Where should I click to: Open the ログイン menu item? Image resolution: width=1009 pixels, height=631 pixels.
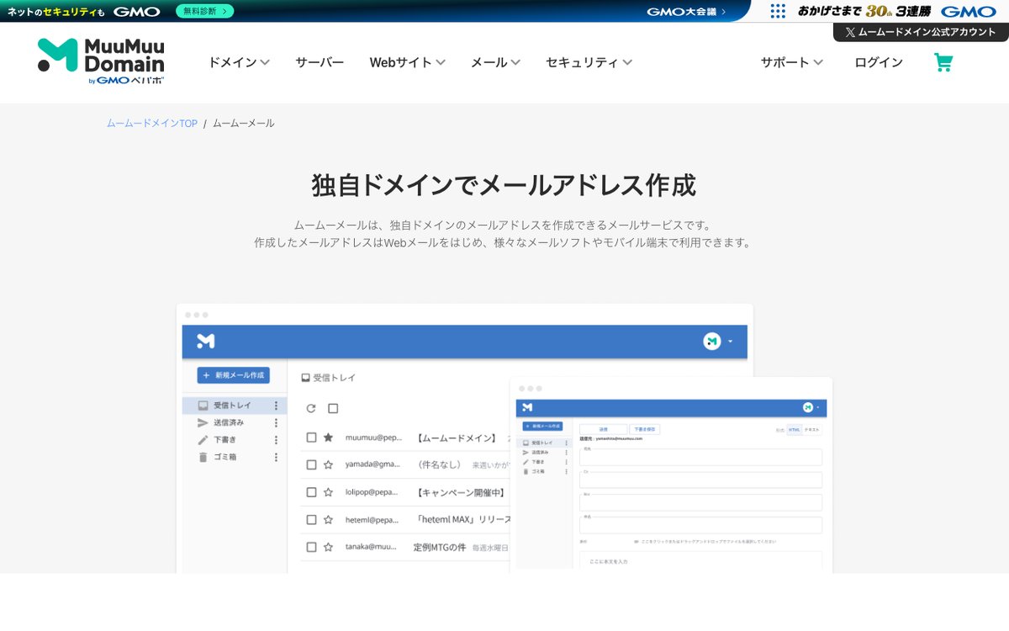[879, 62]
